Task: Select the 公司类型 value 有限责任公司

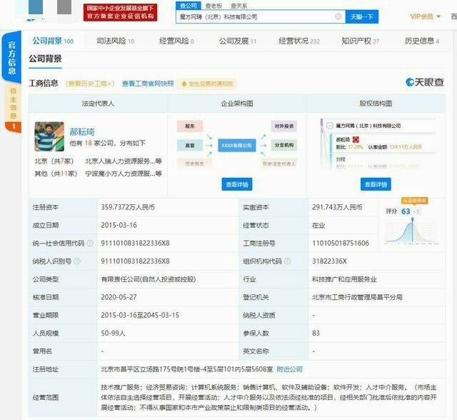Action: [x=148, y=279]
